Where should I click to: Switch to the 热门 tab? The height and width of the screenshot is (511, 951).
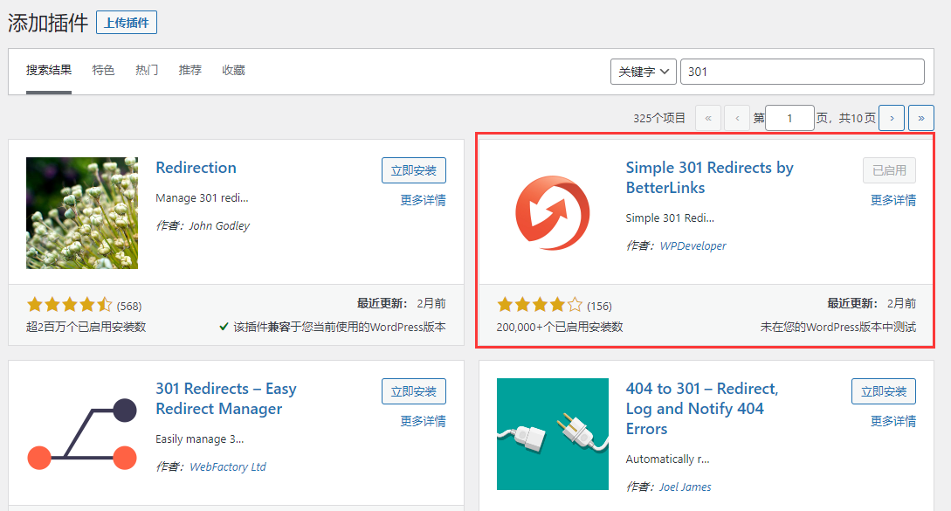click(x=147, y=71)
